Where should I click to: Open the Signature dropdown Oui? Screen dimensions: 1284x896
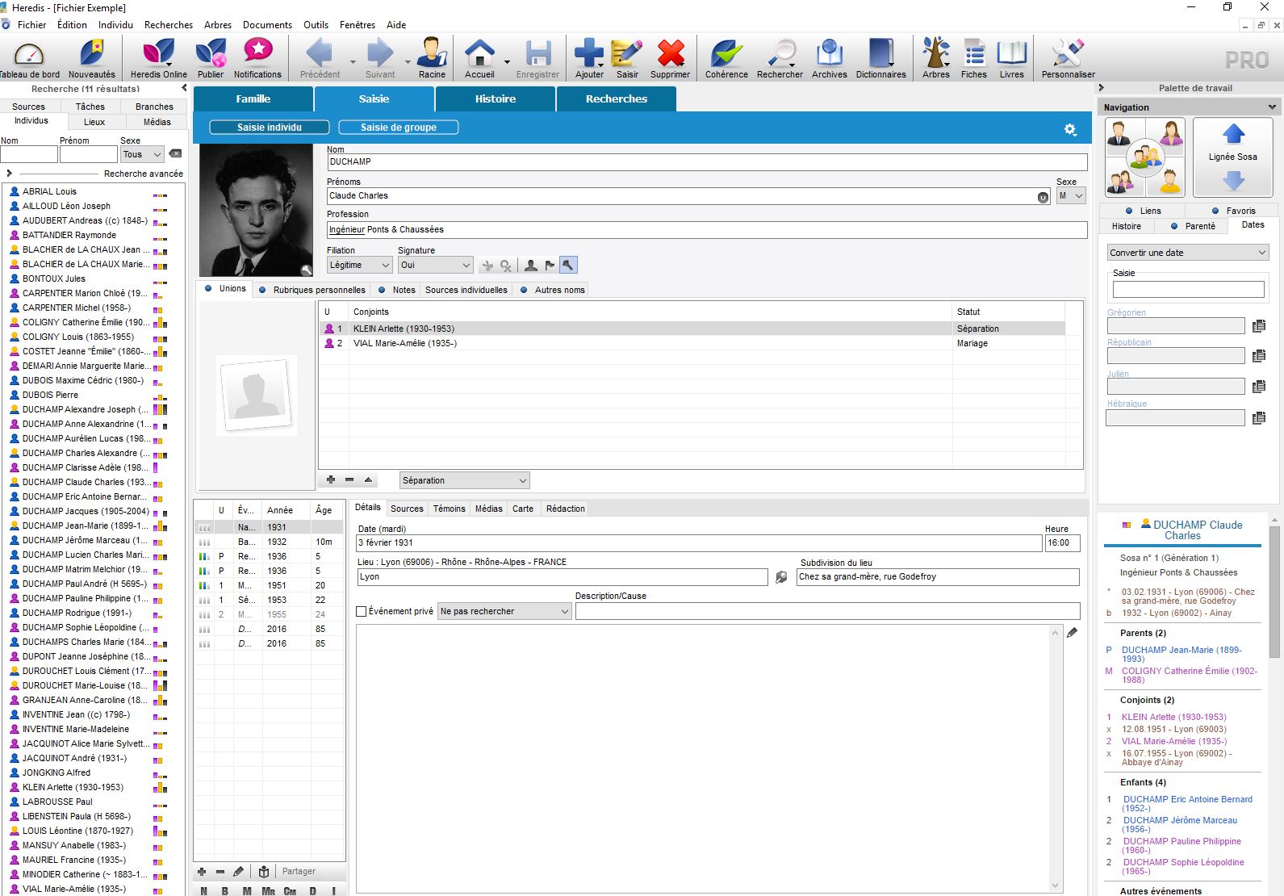coord(436,265)
